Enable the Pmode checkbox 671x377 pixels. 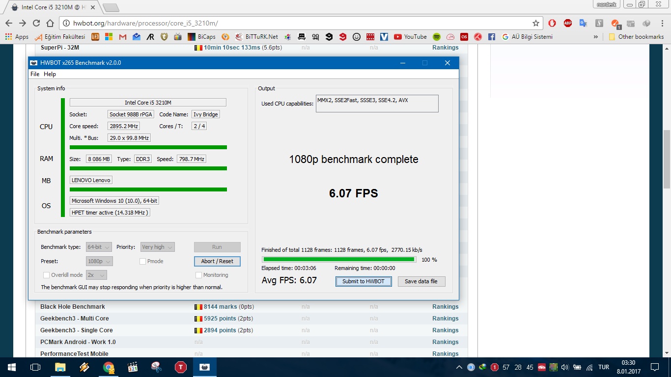[142, 261]
